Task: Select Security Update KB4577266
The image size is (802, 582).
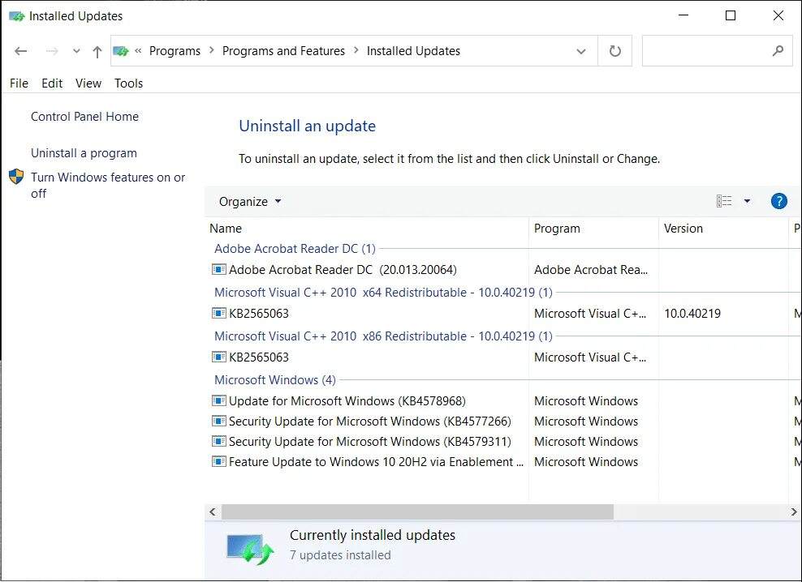Action: (x=370, y=422)
